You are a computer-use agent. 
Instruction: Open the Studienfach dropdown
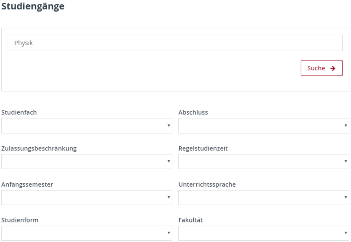click(86, 126)
